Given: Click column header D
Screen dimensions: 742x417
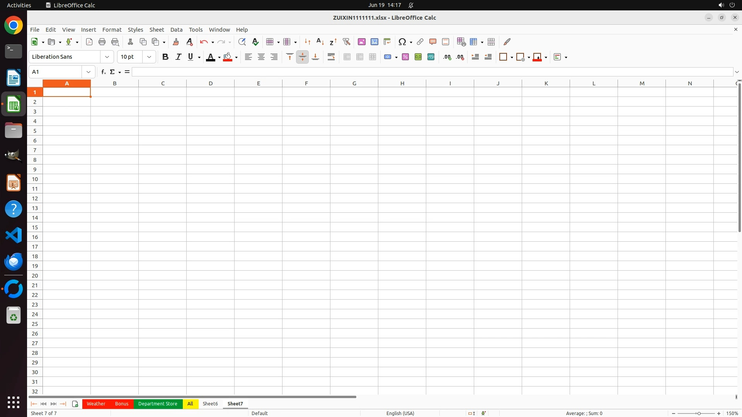Looking at the screenshot, I should 211,83.
